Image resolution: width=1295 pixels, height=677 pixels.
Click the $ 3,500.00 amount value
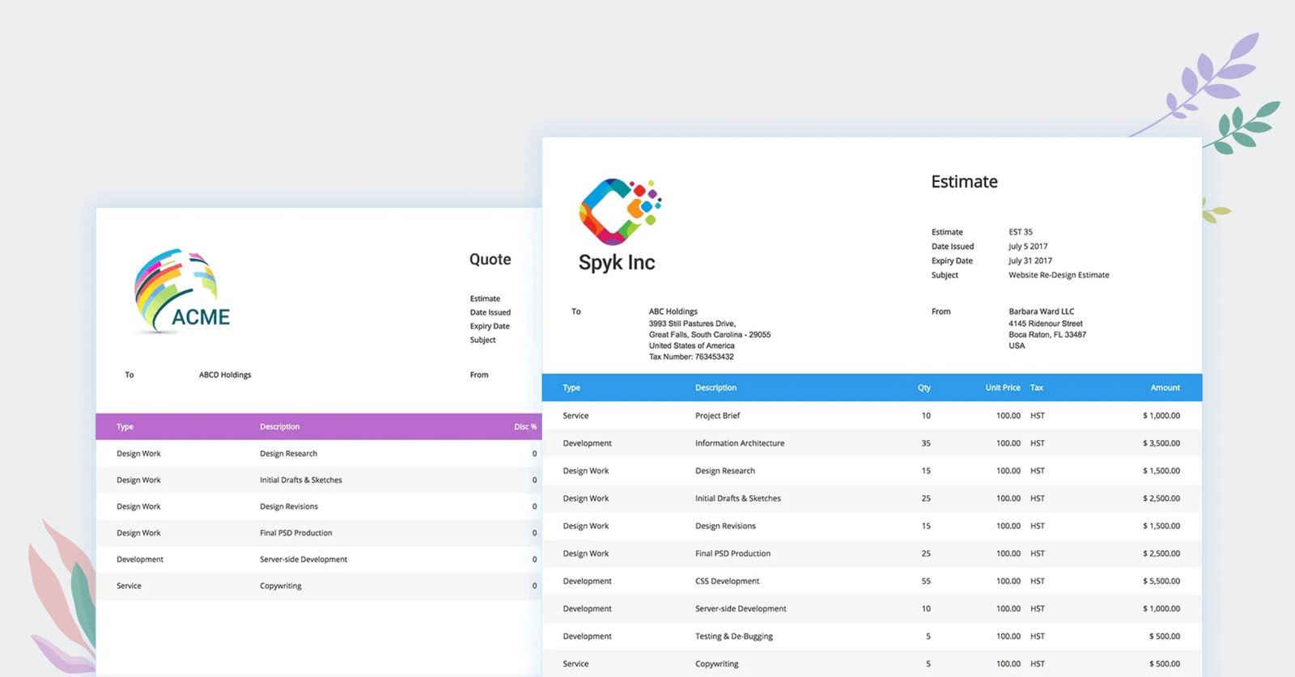tap(1161, 443)
